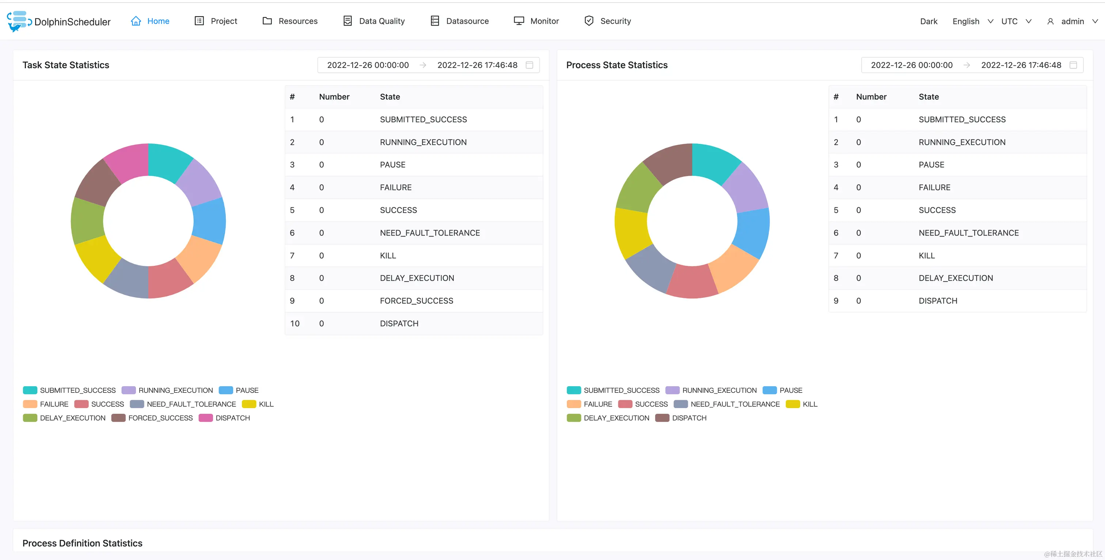Click pink DISPATCH legend color swatch
1105x560 pixels.
(x=206, y=418)
